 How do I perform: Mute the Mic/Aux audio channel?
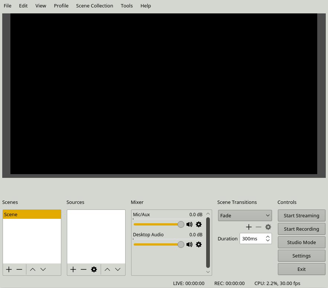[x=189, y=224]
